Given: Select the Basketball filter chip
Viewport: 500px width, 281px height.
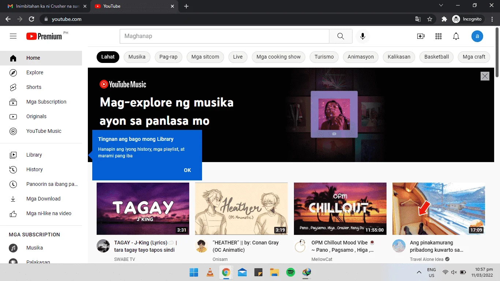Looking at the screenshot, I should pos(437,57).
